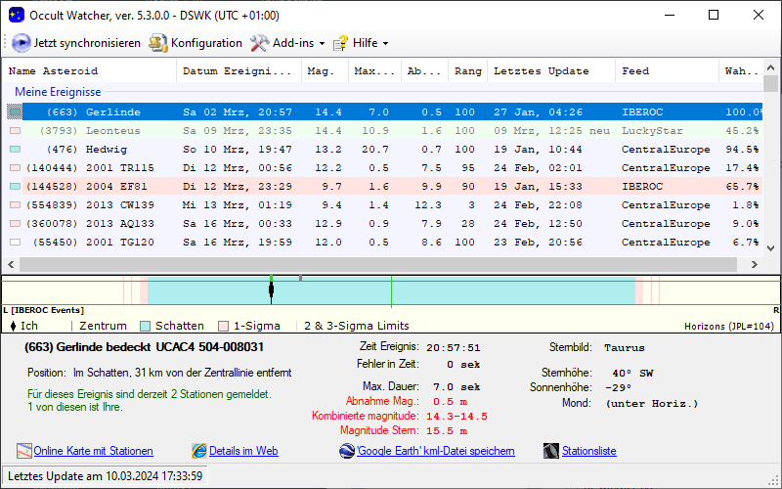Screen dimensions: 782x489
Task: Open the Hilfe dropdown arrow
Action: tap(385, 44)
